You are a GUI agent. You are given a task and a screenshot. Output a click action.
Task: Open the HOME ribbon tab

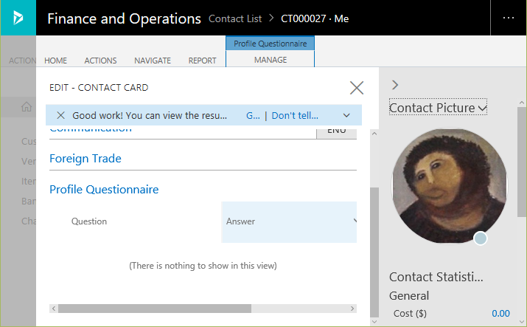[x=55, y=61]
